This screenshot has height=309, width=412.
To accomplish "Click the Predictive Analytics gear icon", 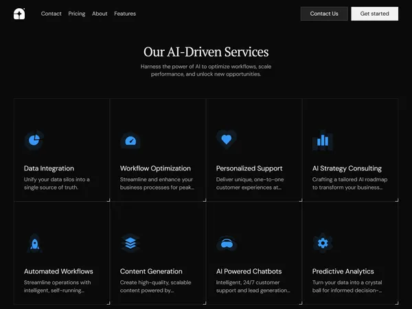I will (x=323, y=243).
